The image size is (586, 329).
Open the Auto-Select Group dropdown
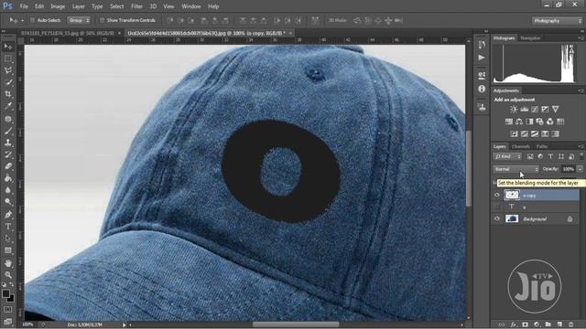(79, 20)
